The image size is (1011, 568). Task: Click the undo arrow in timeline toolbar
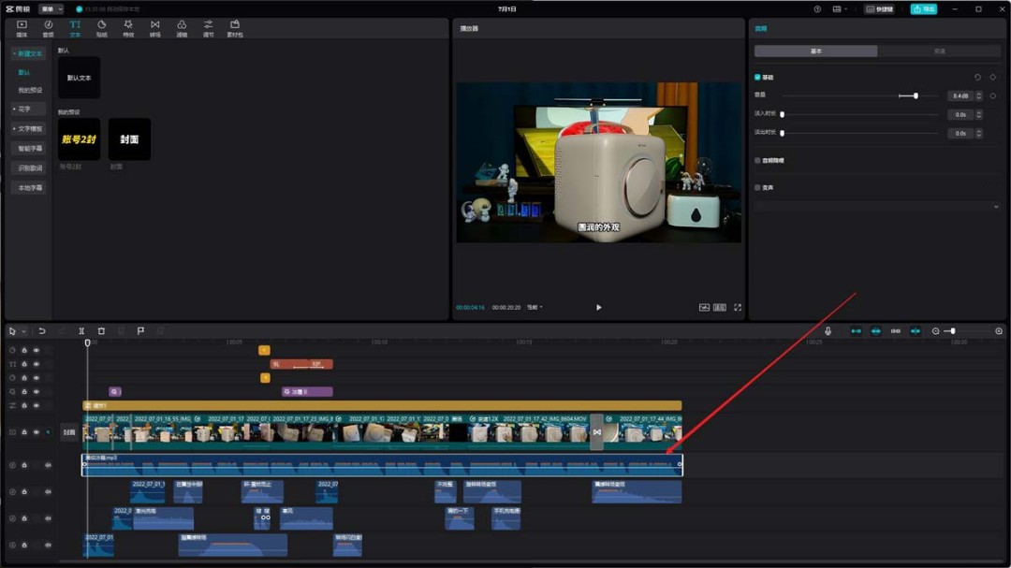tap(42, 331)
